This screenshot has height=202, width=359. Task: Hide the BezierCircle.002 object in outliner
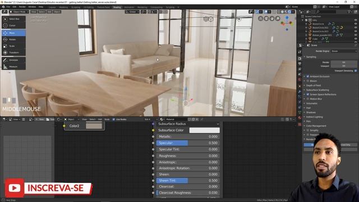pos(356,27)
